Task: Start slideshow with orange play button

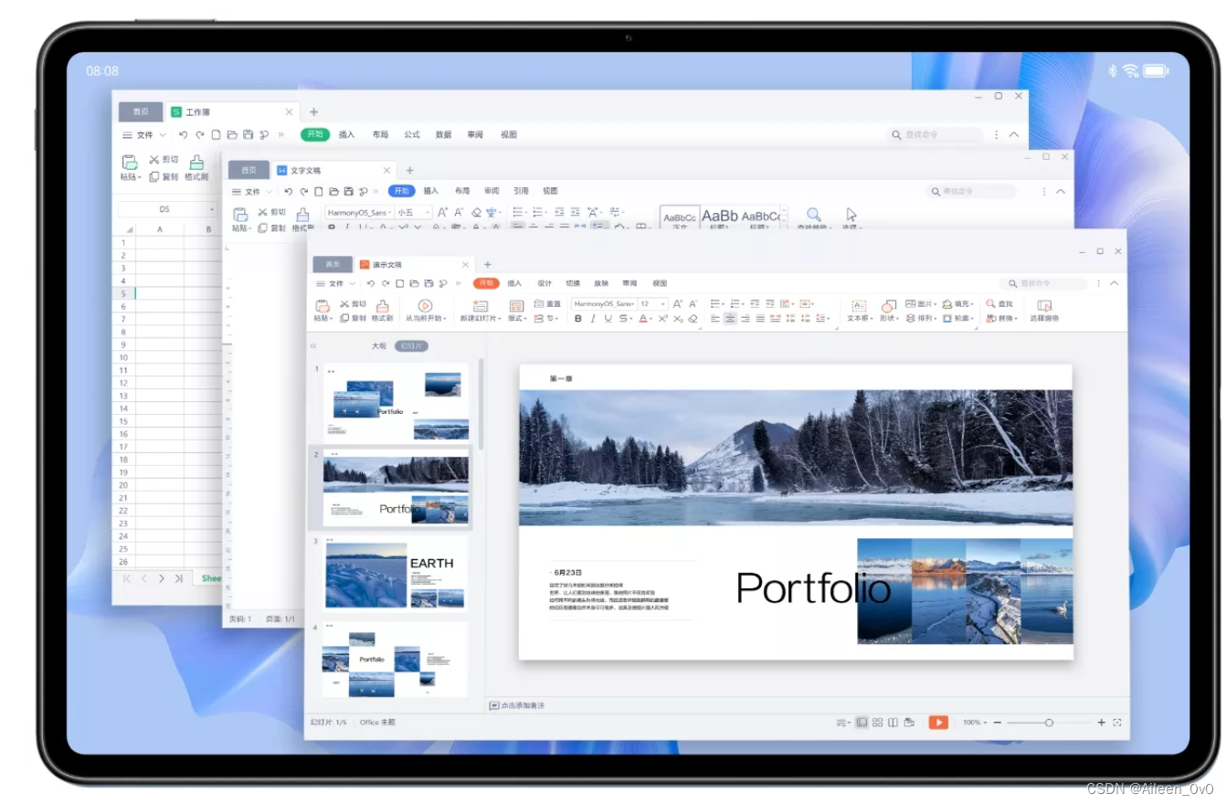Action: coord(938,722)
